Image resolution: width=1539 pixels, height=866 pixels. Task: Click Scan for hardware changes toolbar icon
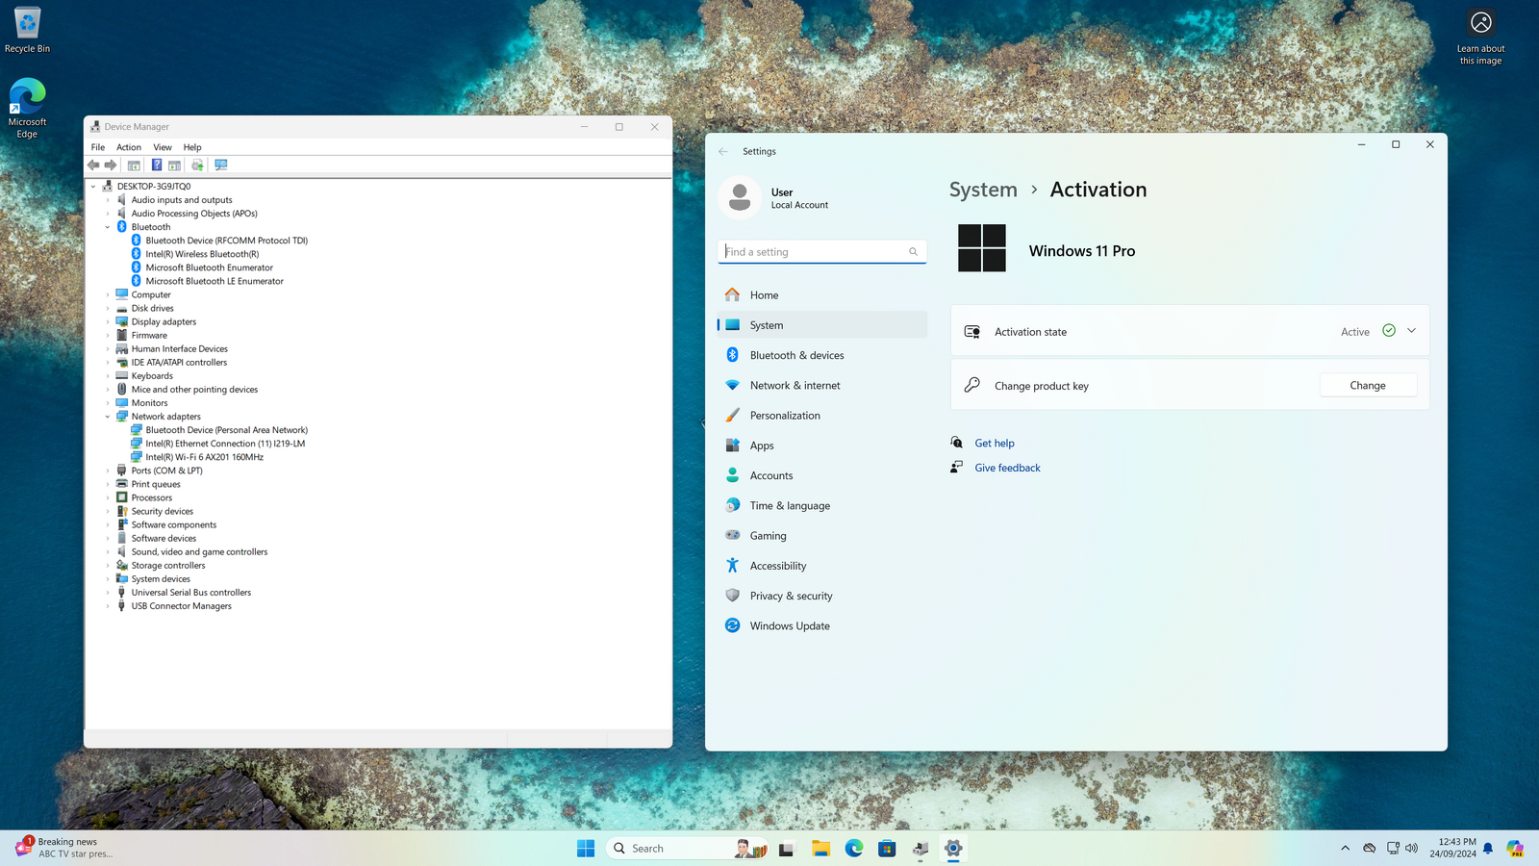221,166
